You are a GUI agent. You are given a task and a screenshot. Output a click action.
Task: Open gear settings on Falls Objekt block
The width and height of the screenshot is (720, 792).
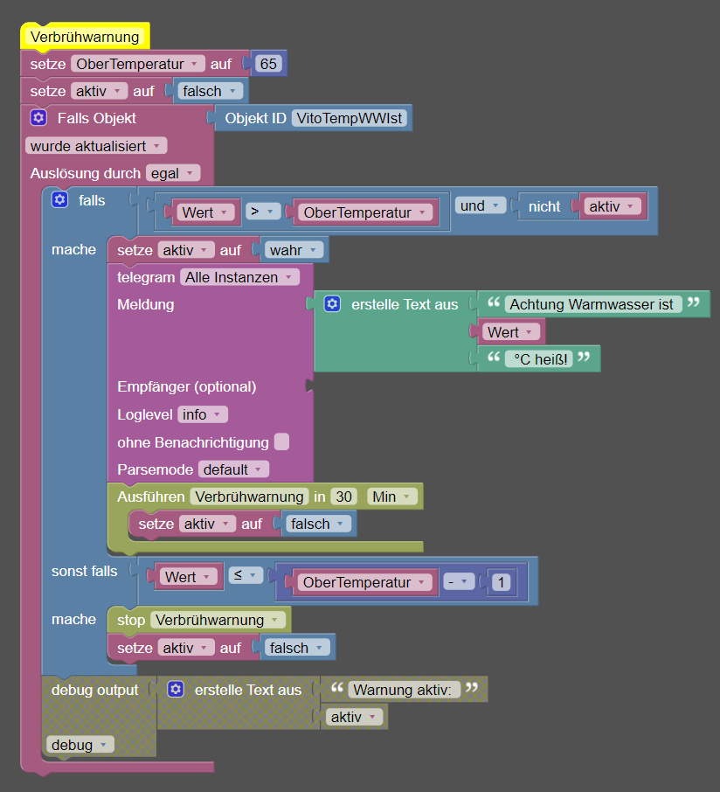[38, 118]
